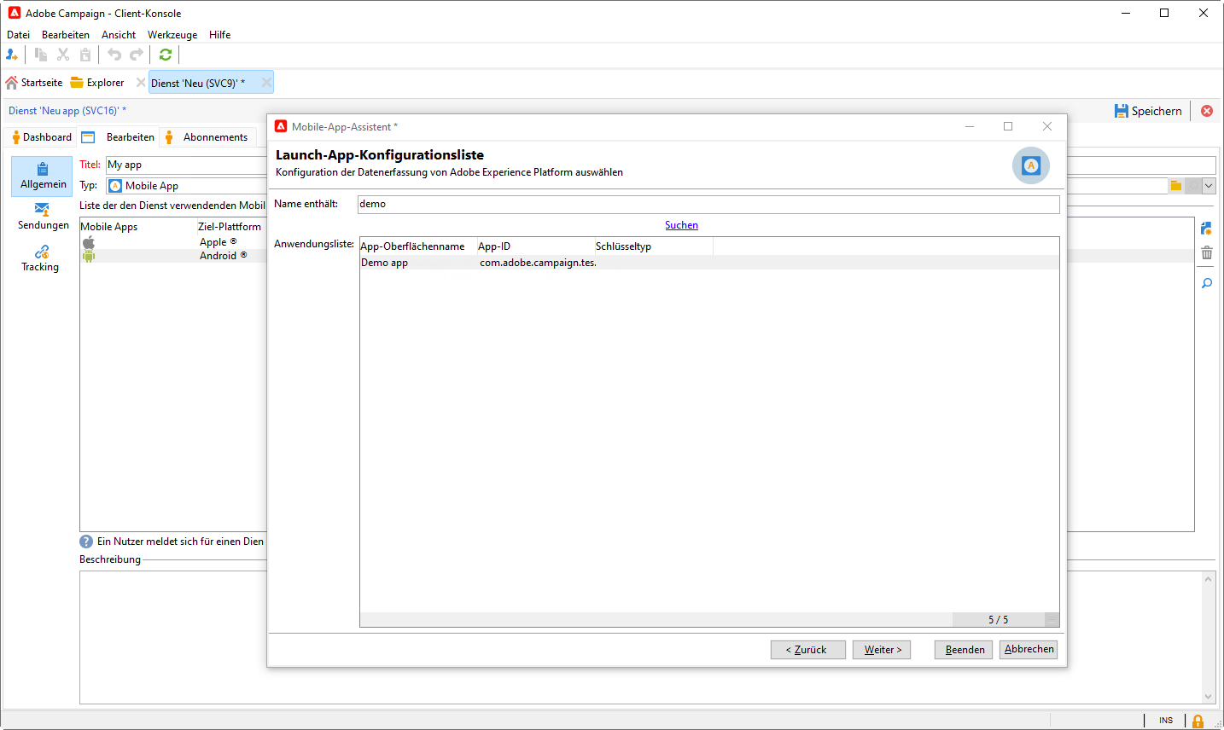Open the Bearbeiten menu in the menu bar

[66, 35]
